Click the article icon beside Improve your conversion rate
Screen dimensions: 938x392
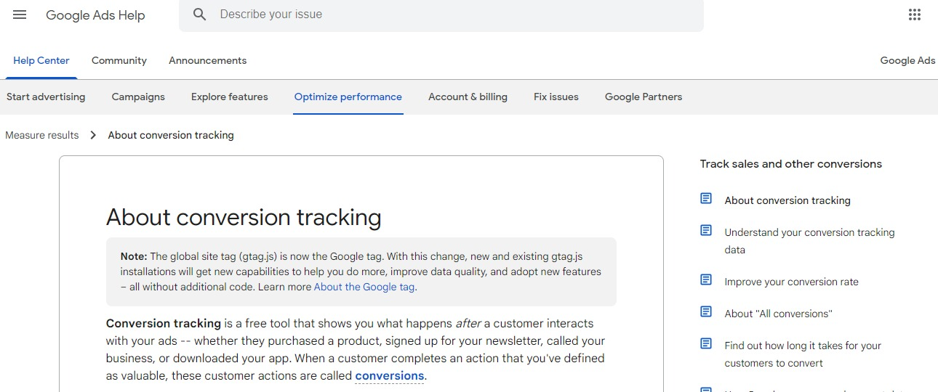tap(706, 280)
